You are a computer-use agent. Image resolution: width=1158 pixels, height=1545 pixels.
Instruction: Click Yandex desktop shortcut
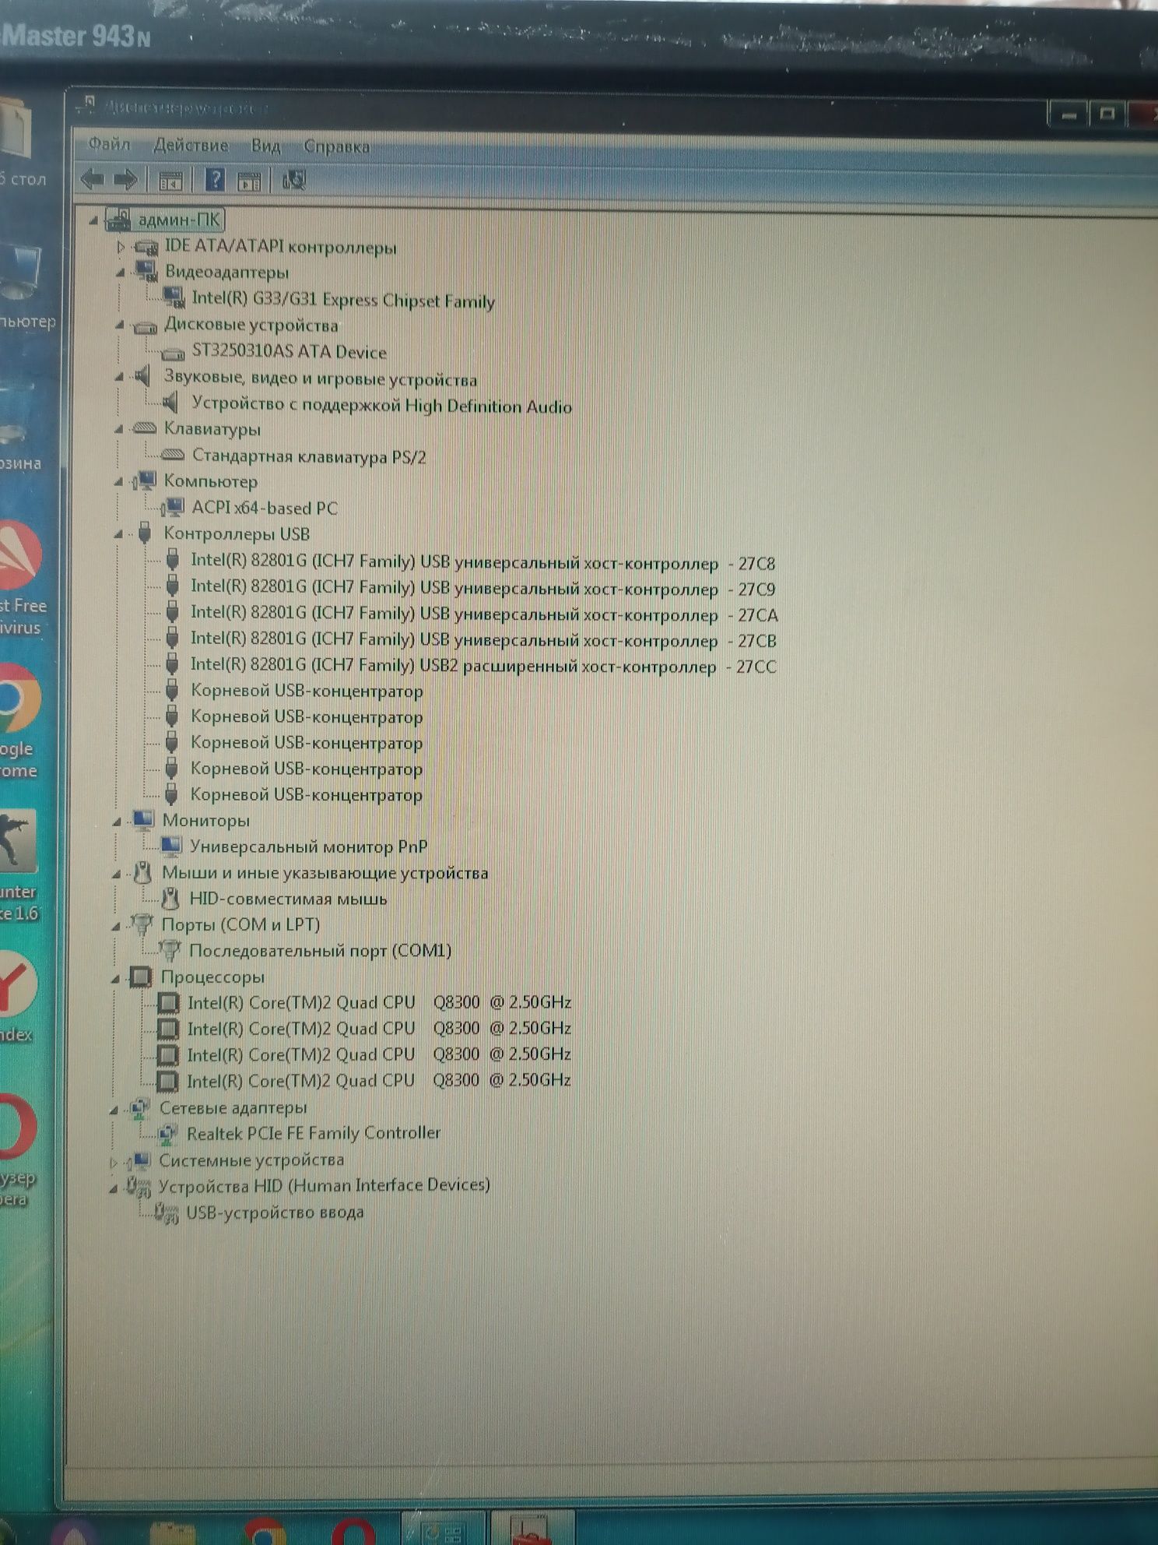click(x=17, y=997)
